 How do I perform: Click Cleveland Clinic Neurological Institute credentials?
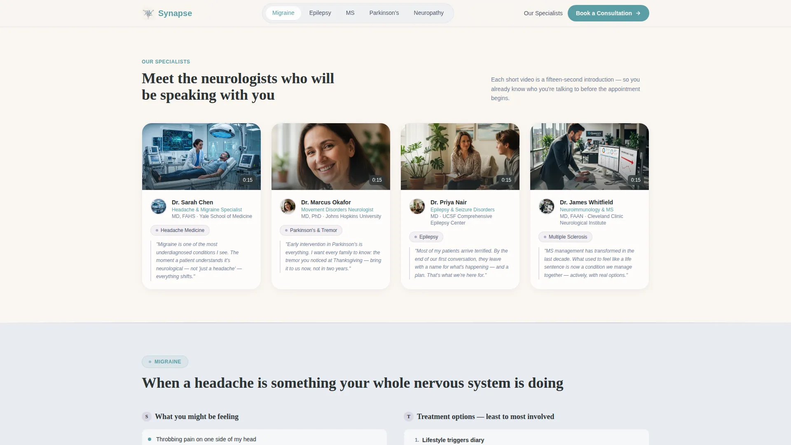[591, 220]
